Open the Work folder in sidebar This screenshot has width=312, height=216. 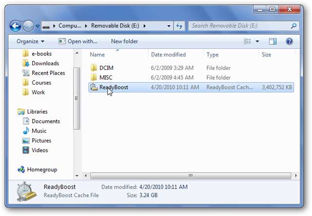38,92
